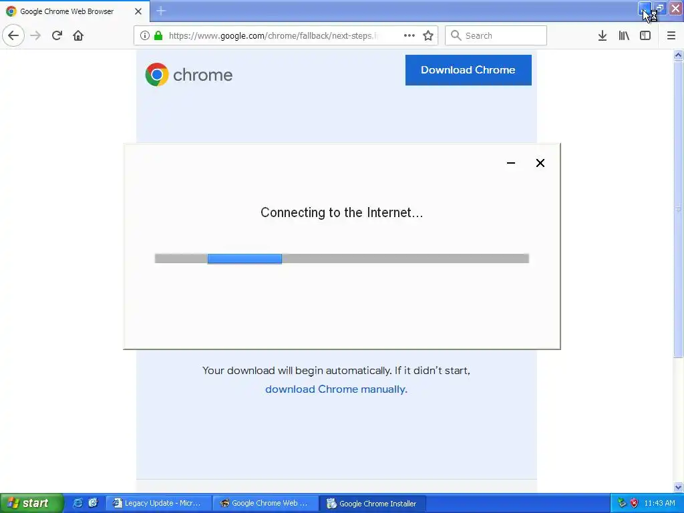Switch to Legacy Update taskbar item
Viewport: 684px width, 513px height.
tap(158, 503)
